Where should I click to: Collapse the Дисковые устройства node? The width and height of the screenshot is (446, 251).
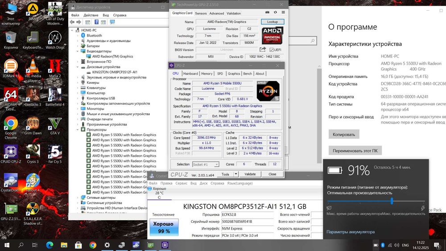tap(77, 67)
